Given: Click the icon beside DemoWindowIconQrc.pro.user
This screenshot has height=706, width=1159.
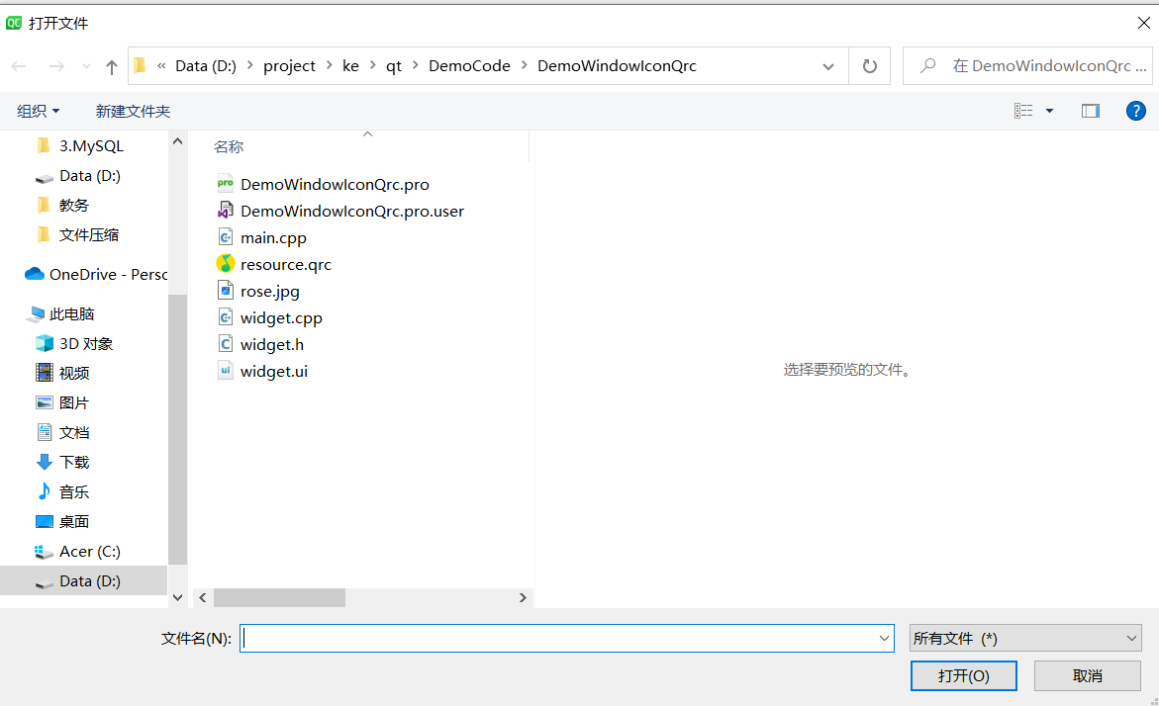Looking at the screenshot, I should pos(226,211).
